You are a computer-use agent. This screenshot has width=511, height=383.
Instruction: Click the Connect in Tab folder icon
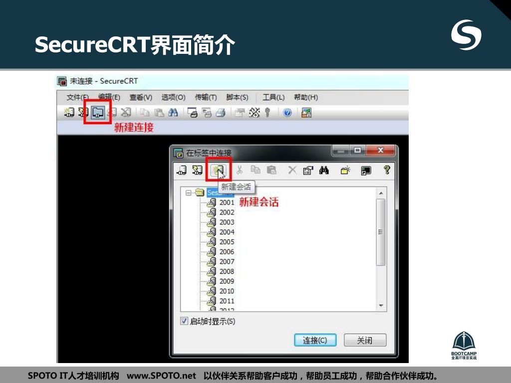tap(98, 113)
